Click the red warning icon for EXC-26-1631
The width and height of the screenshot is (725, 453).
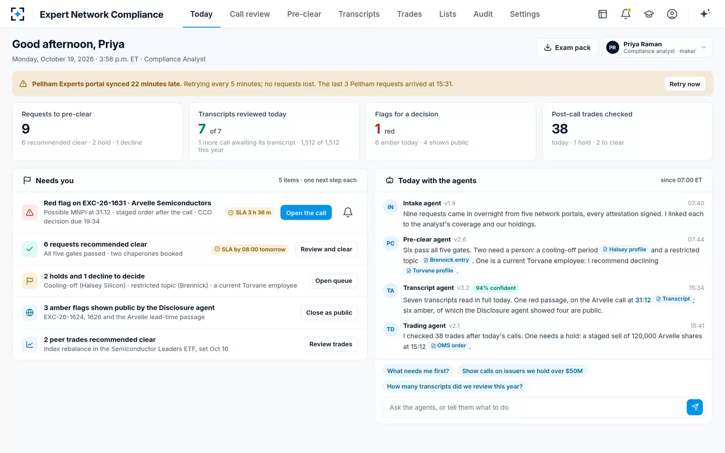30,212
